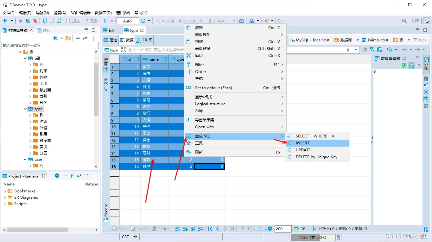The width and height of the screenshot is (432, 242).
Task: Click the custom filters table-gear icon
Action: (379, 50)
